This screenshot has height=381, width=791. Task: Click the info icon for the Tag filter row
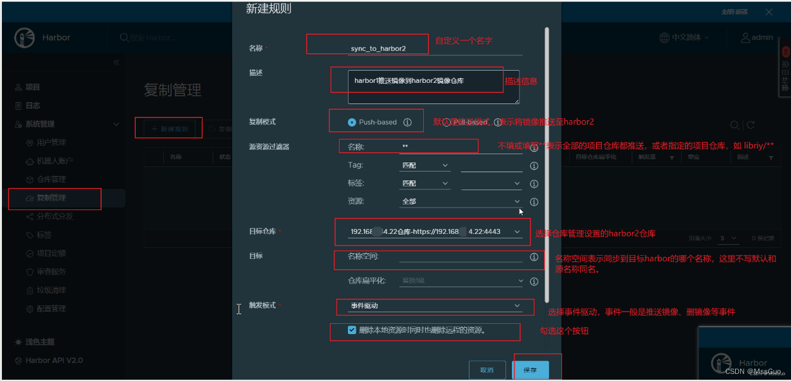click(534, 166)
